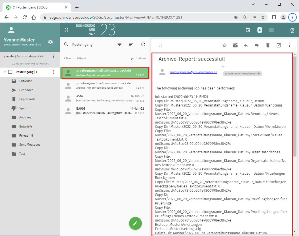This screenshot has height=236, width=299.
Task: Toggle the message list filter options
Action: 120,45
